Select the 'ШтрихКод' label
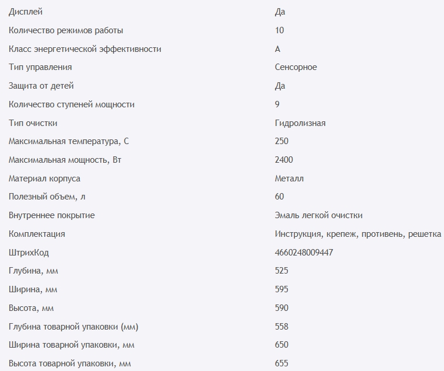Viewport: 444px width, 371px height. pos(29,253)
